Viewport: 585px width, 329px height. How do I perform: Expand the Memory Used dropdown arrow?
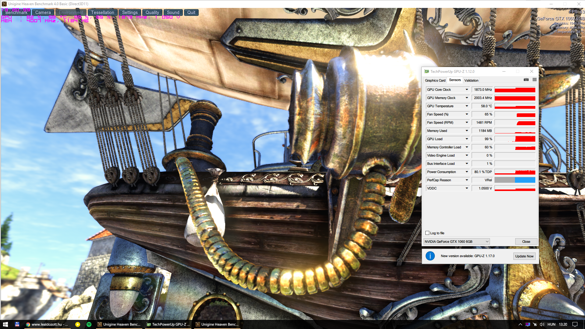click(x=466, y=131)
